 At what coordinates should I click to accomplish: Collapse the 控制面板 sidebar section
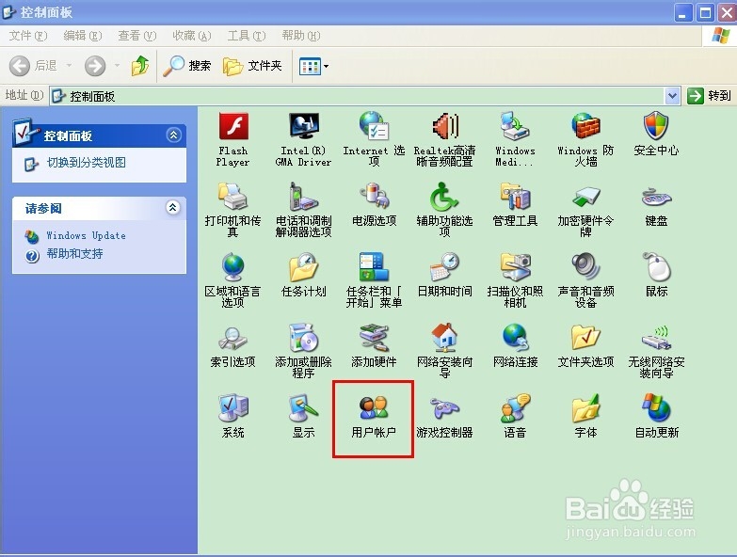tap(173, 135)
